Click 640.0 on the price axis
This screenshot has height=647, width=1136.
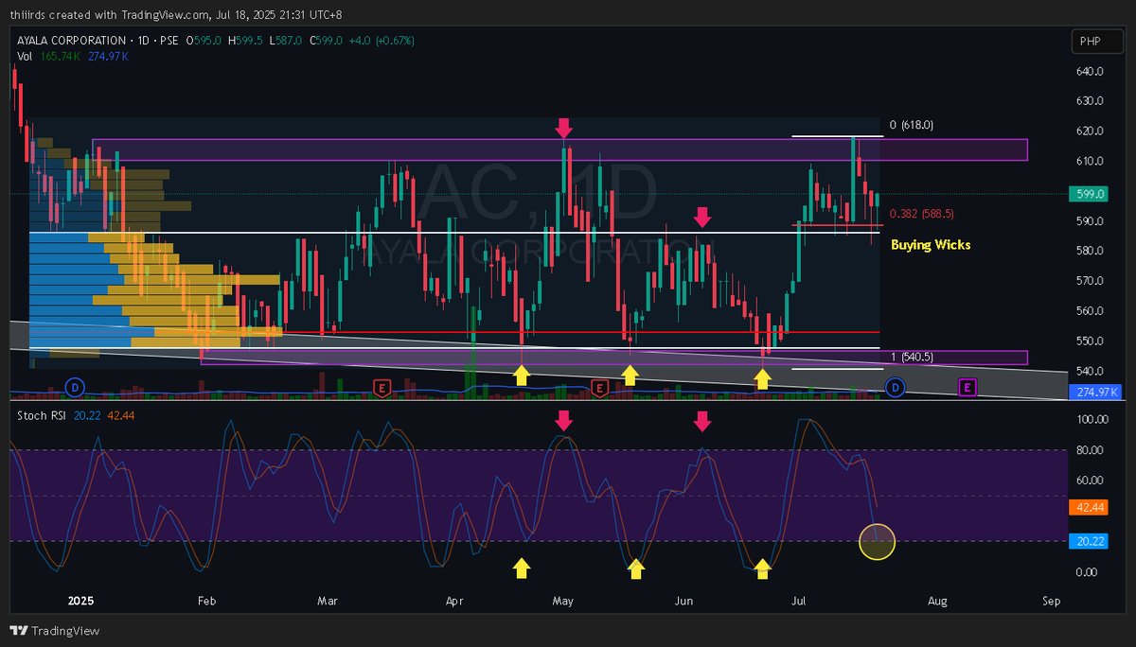point(1090,72)
